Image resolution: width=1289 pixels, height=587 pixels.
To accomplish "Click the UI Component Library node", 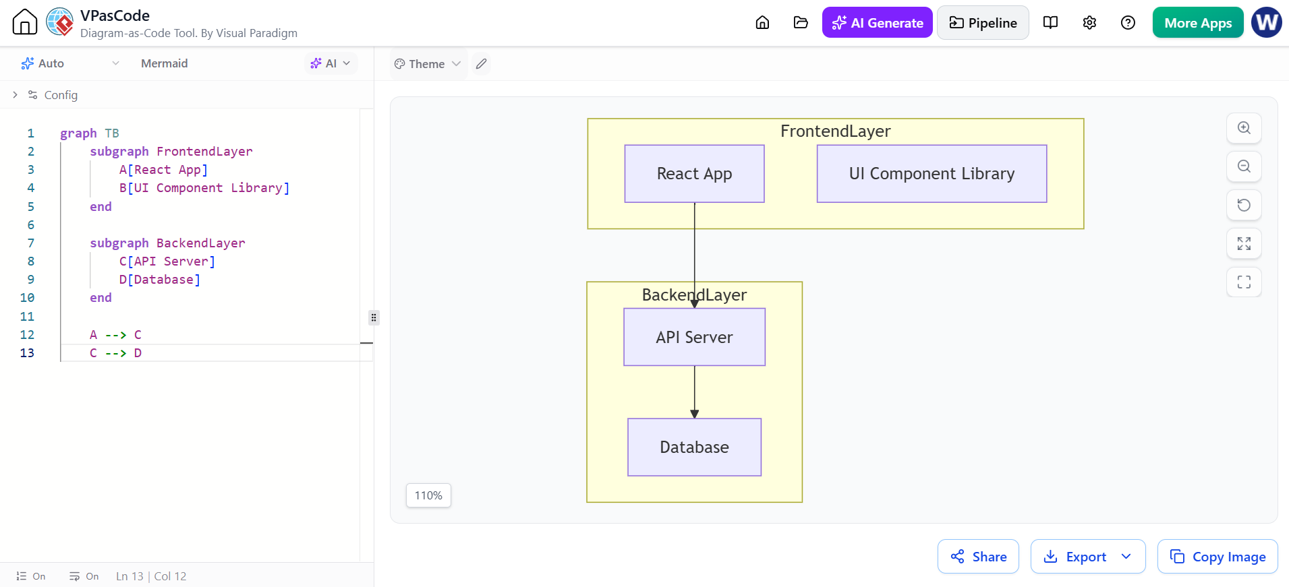I will pyautogui.click(x=932, y=174).
